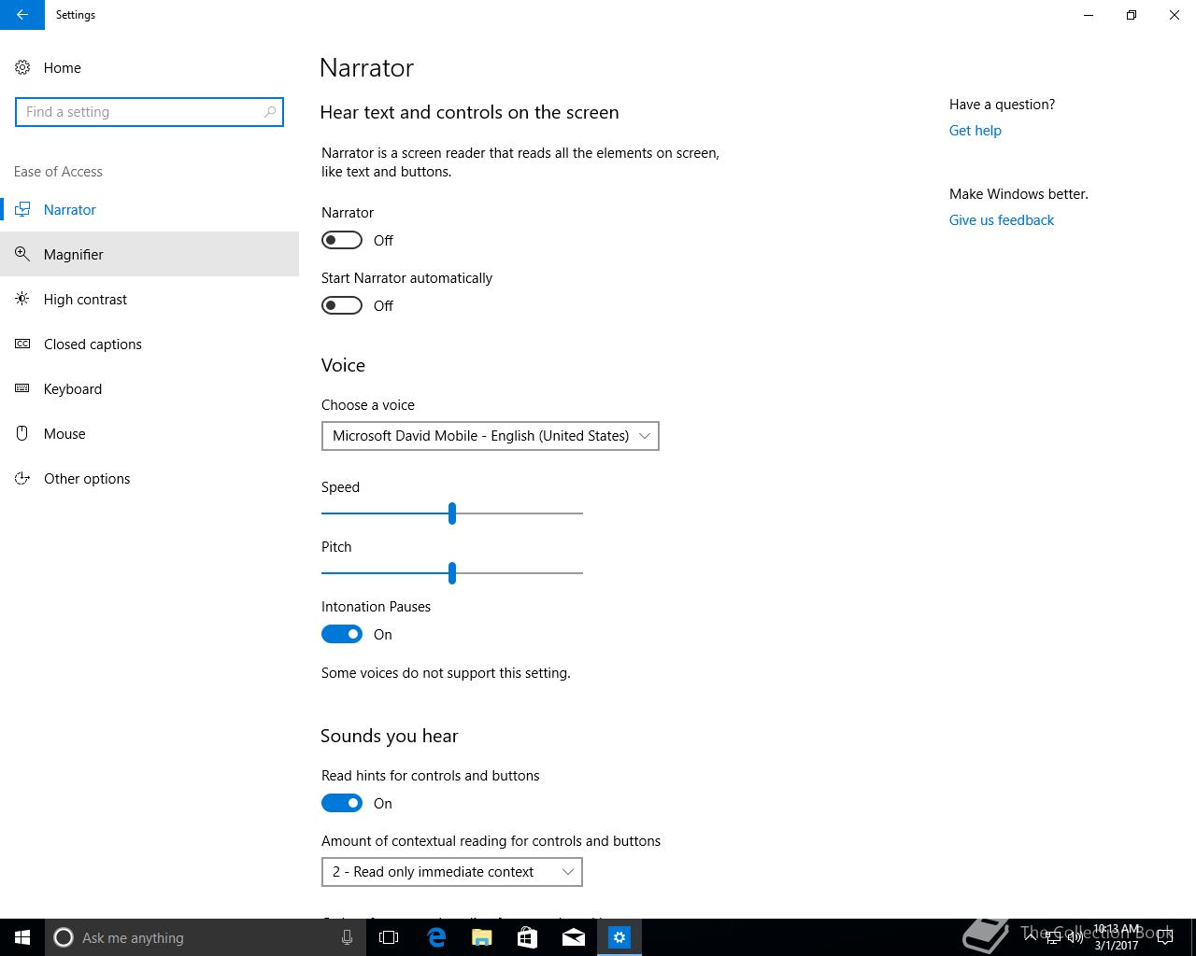The height and width of the screenshot is (956, 1196).
Task: Open Other options in sidebar
Action: 149,478
